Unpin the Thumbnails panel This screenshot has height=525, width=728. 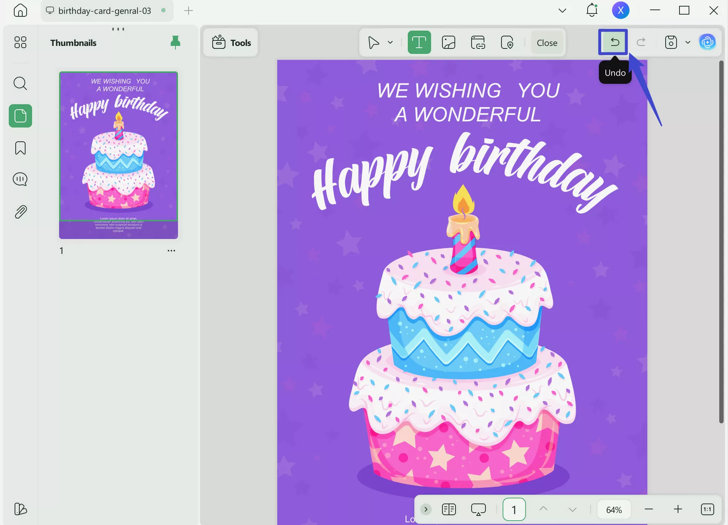pos(175,42)
